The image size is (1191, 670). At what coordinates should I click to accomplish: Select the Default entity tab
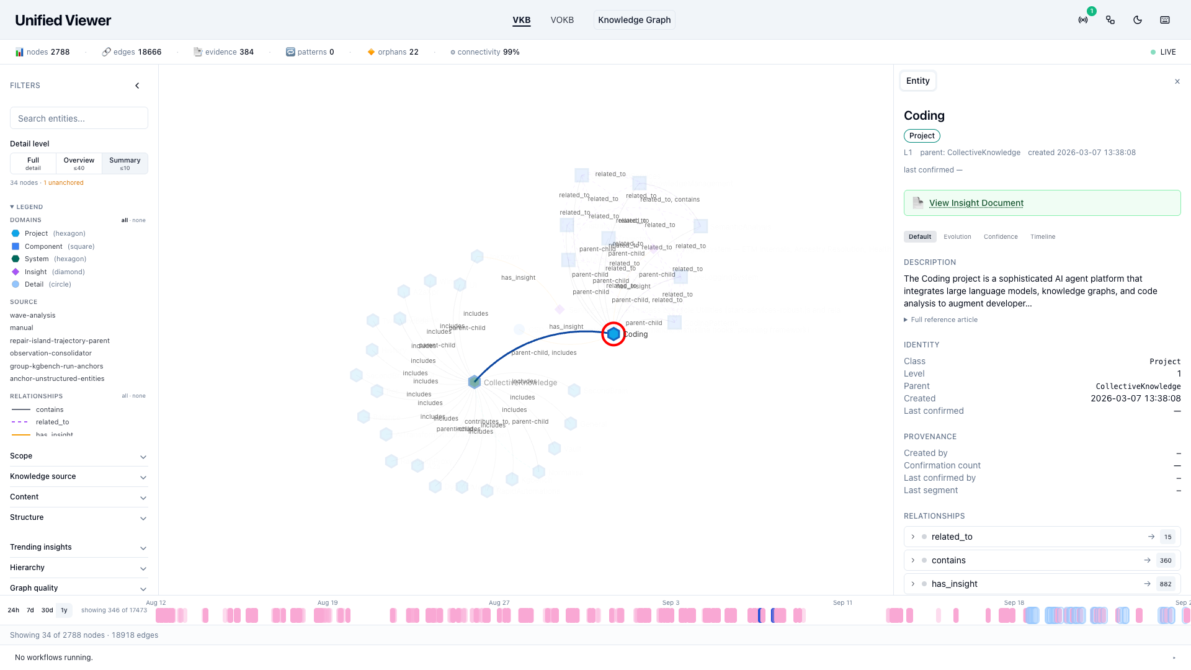pos(920,236)
